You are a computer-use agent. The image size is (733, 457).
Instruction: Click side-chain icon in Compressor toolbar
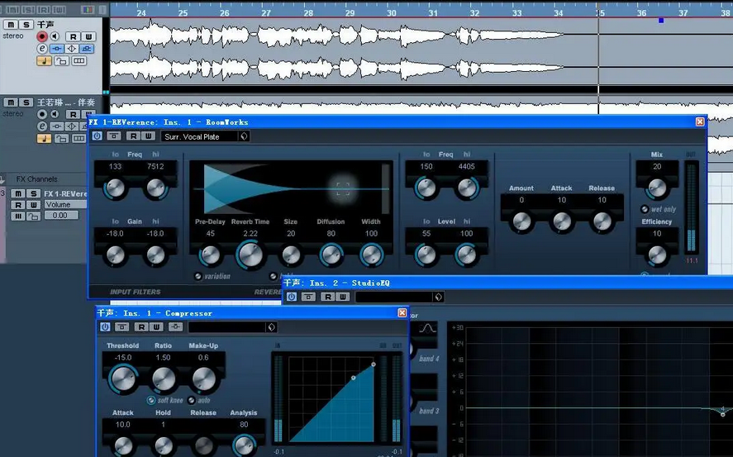click(x=176, y=327)
